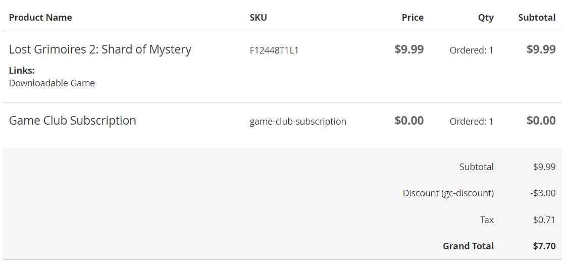Click the Subtotal column header

tap(536, 18)
